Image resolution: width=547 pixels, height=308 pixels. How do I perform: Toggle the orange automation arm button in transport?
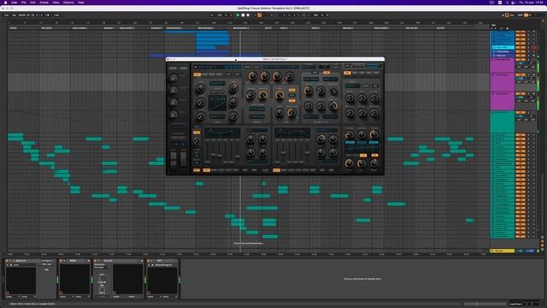coord(259,15)
